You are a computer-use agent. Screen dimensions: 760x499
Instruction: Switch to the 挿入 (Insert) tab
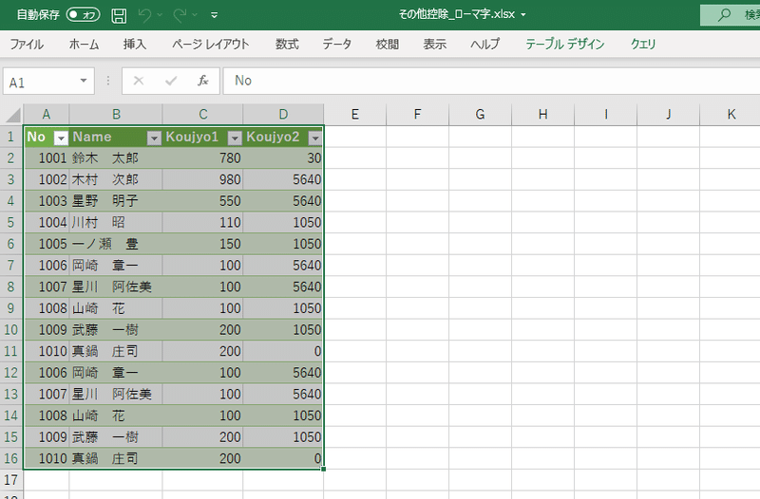tap(135, 44)
